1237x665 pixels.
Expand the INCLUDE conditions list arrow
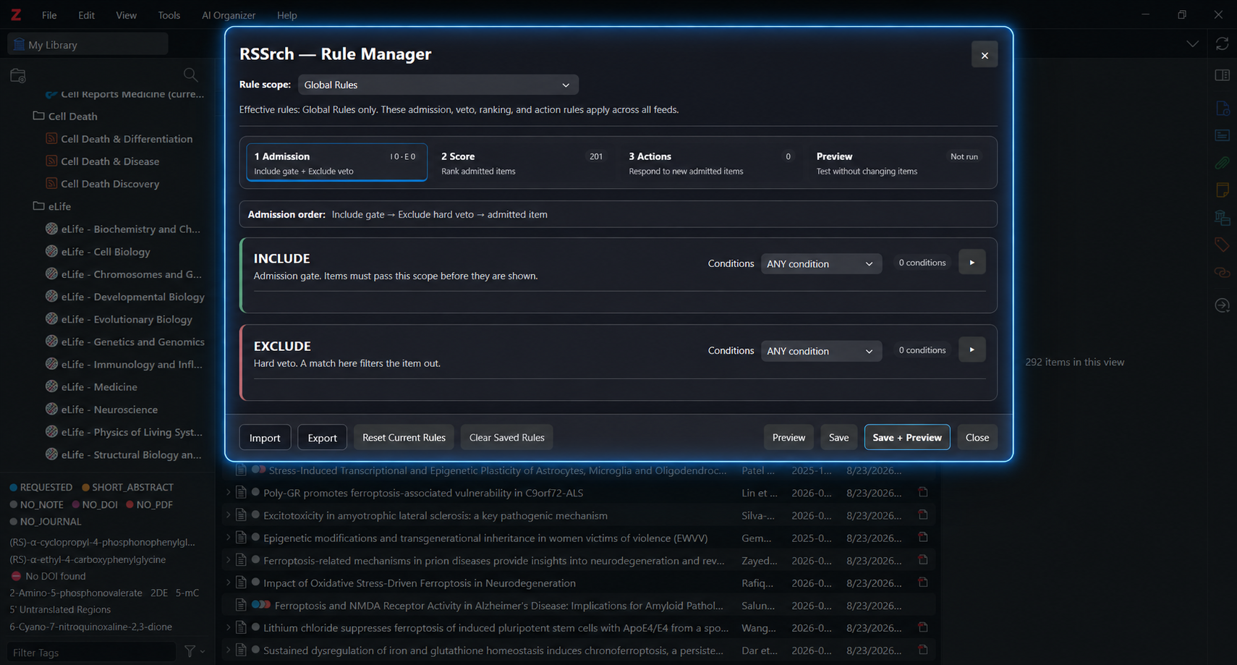[972, 263]
